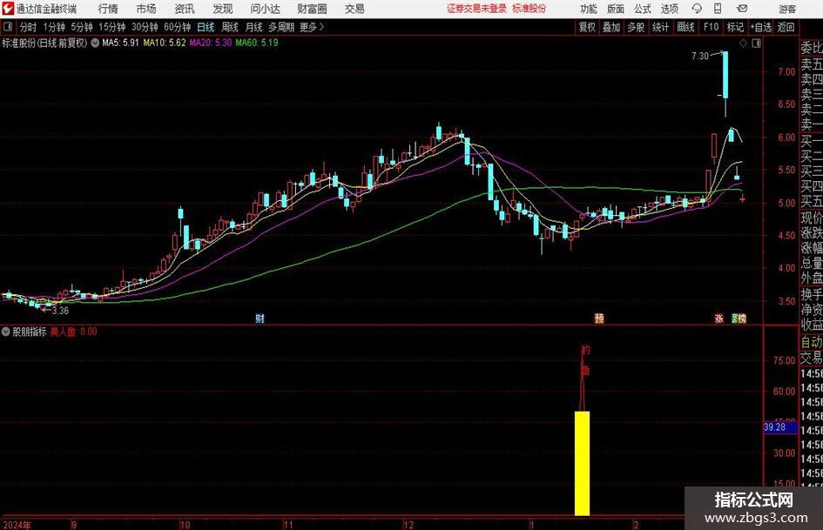Switch to 分时 chart tab

coord(28,27)
